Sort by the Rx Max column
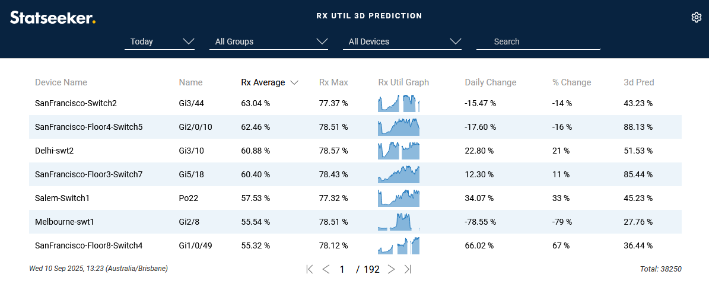The image size is (709, 284). [x=333, y=82]
